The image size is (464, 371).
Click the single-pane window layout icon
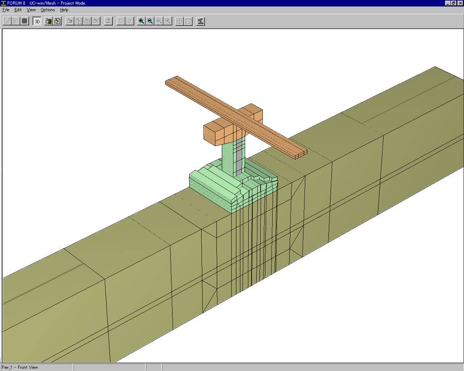pos(188,21)
